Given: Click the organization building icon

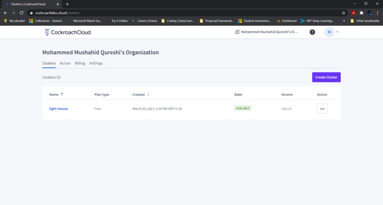Looking at the screenshot, I should coord(237,32).
